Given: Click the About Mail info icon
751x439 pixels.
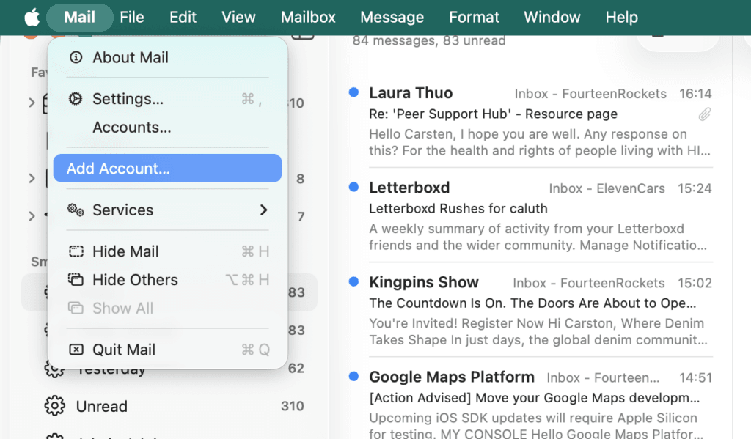Looking at the screenshot, I should click(x=76, y=57).
